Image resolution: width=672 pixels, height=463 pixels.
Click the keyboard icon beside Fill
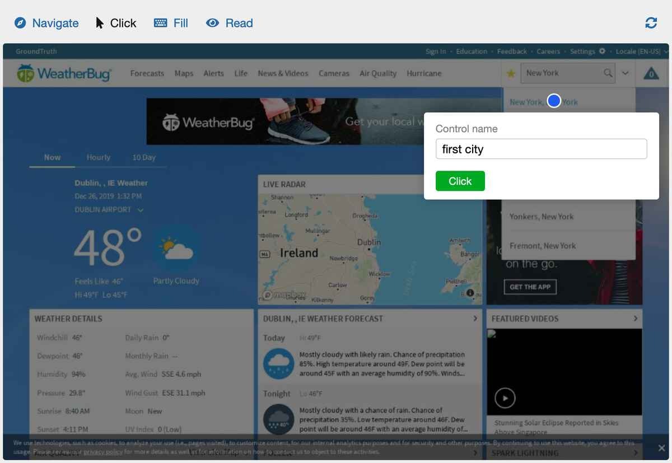click(160, 23)
